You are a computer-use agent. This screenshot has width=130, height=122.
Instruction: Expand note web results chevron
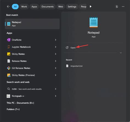pos(56,89)
